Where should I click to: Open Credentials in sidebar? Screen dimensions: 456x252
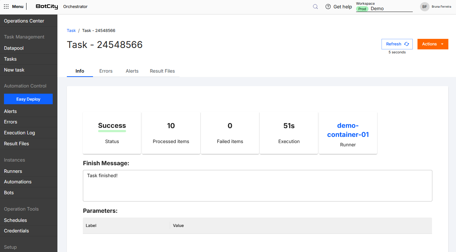click(29, 231)
